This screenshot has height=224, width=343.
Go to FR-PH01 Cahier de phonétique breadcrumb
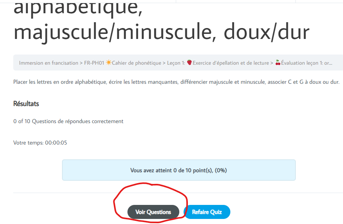coord(122,63)
